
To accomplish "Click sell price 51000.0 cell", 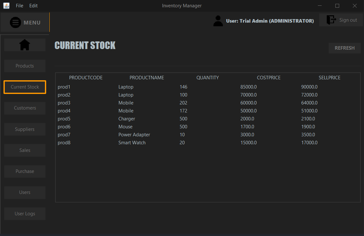I will coord(329,111).
